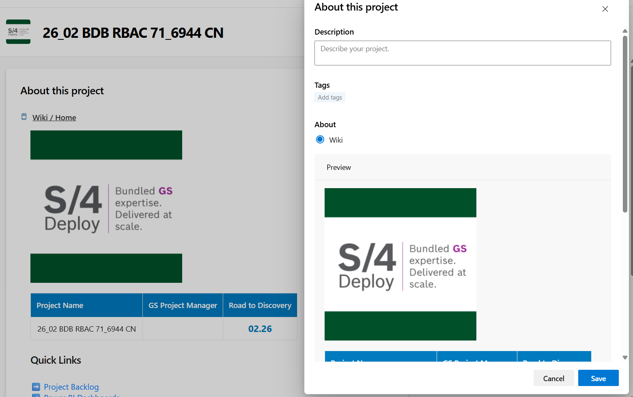Viewport: 633px width, 397px height.
Task: Click the 26_02 BDB RBAC 71_6944 CN table cell
Action: point(87,329)
